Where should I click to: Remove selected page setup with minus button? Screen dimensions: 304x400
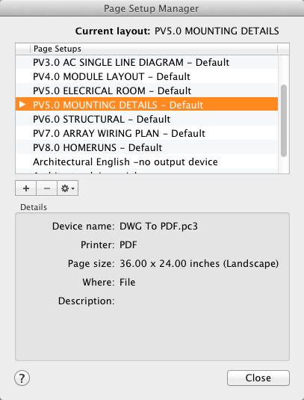[46, 188]
